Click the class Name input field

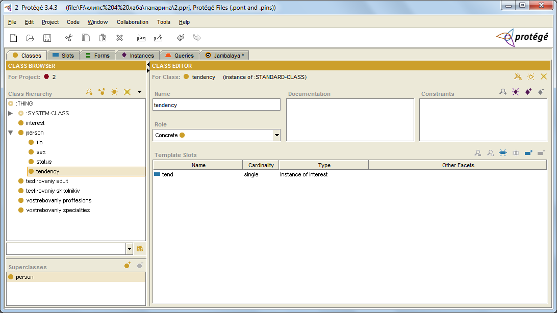click(x=216, y=105)
